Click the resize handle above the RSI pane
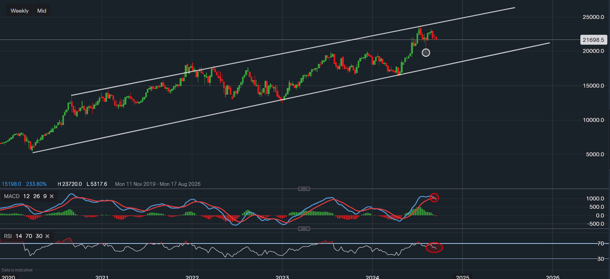Image resolution: width=610 pixels, height=279 pixels. point(304,228)
